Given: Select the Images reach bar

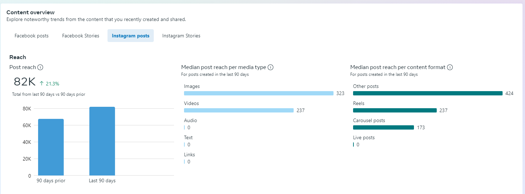Looking at the screenshot, I should pos(258,93).
